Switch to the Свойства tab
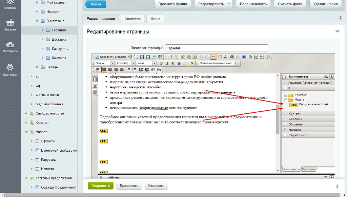 pyautogui.click(x=132, y=19)
